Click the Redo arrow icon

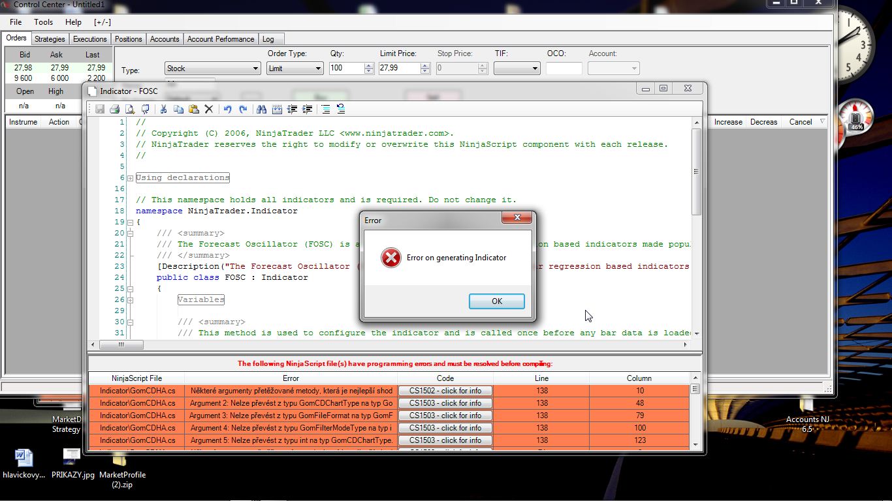243,109
